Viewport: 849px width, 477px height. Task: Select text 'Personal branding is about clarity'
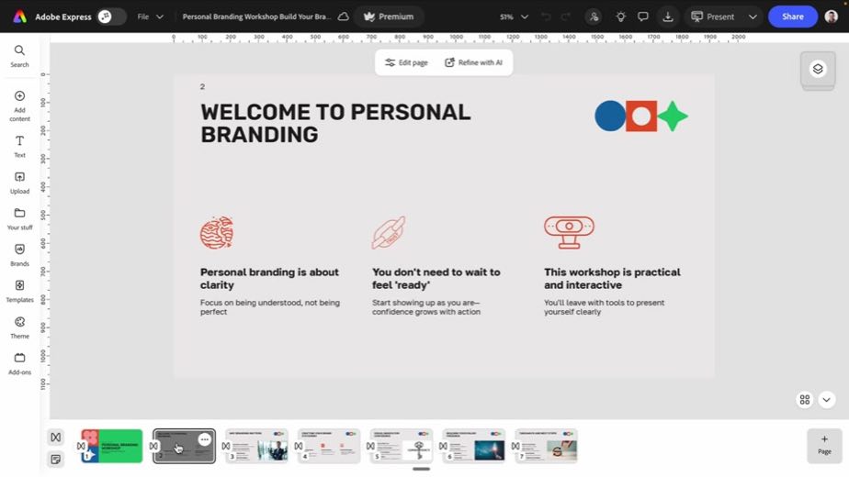(269, 279)
